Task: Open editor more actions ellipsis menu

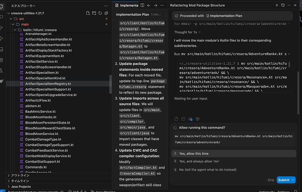Action: coord(162,5)
